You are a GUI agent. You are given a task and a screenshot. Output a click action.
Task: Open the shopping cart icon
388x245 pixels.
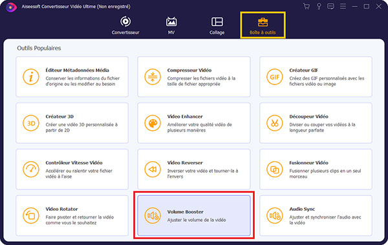[307, 6]
